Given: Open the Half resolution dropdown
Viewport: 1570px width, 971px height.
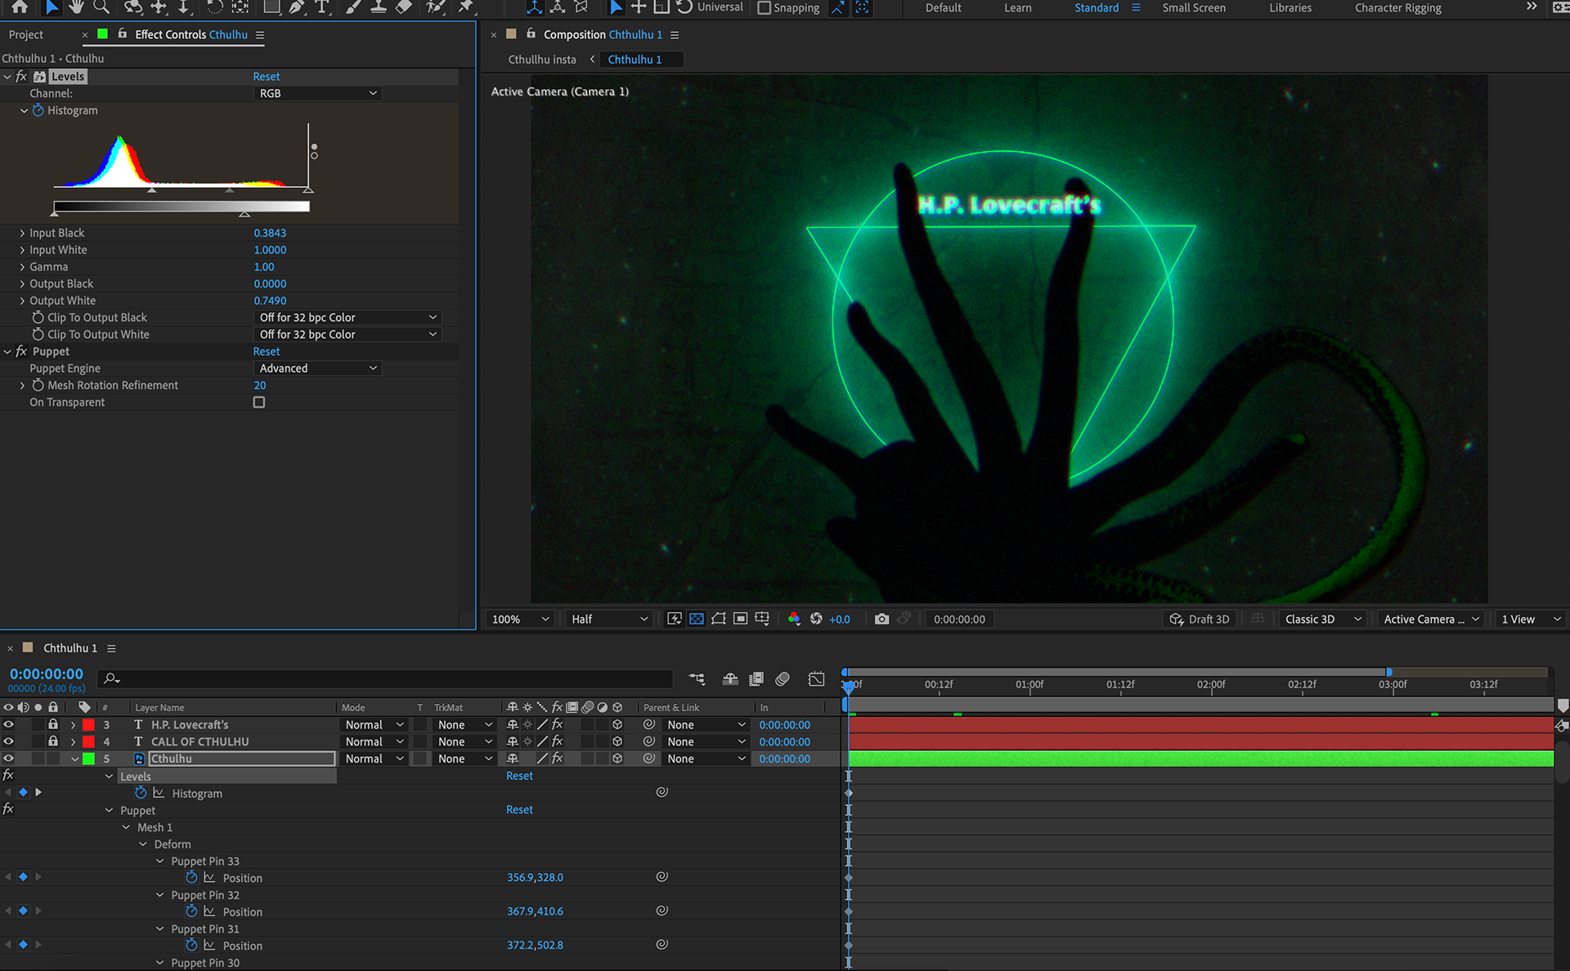Looking at the screenshot, I should (x=609, y=619).
